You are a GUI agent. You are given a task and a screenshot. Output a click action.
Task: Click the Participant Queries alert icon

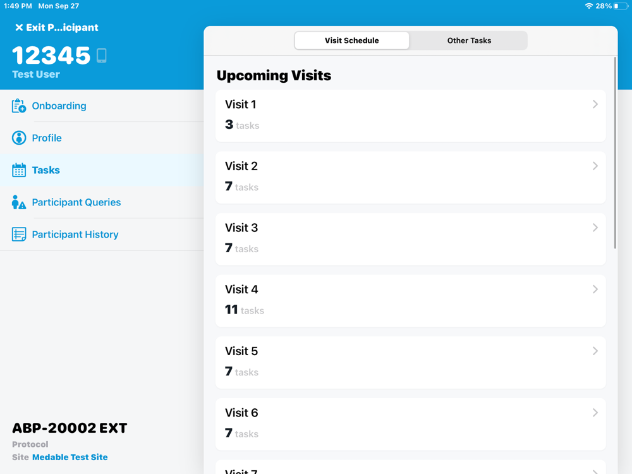(19, 202)
